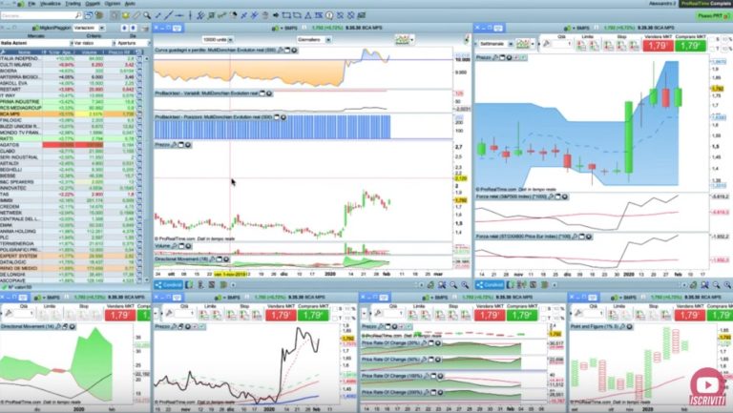Open the Settimanale timeframe dropdown
Image resolution: width=733 pixels, height=413 pixels.
coord(496,44)
